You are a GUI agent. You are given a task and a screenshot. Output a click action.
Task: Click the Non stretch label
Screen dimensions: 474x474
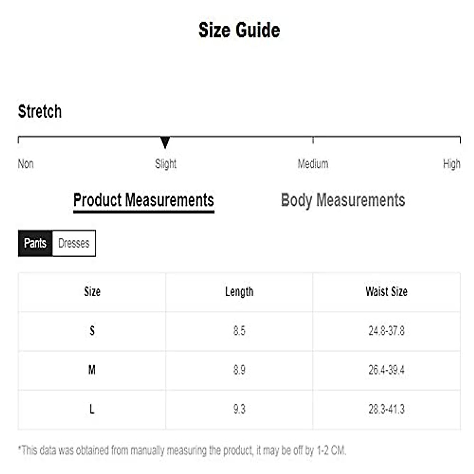(x=26, y=164)
